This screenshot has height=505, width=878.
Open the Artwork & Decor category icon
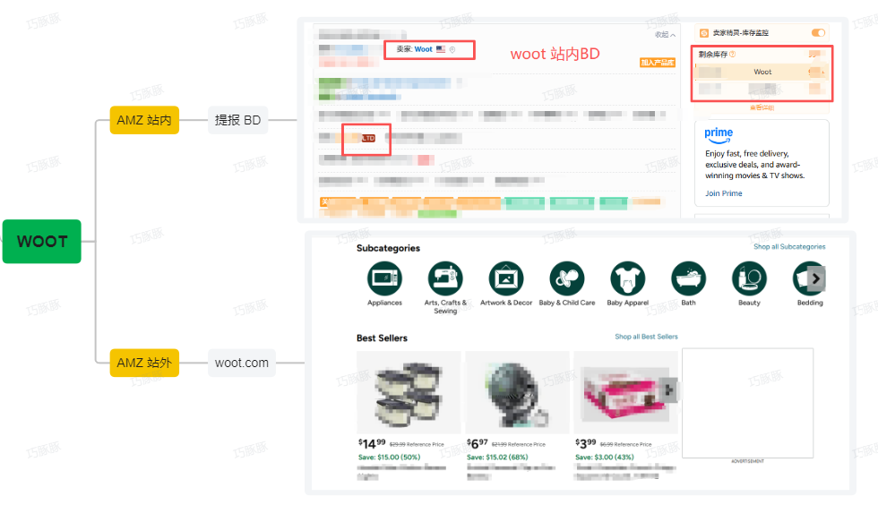(x=506, y=278)
